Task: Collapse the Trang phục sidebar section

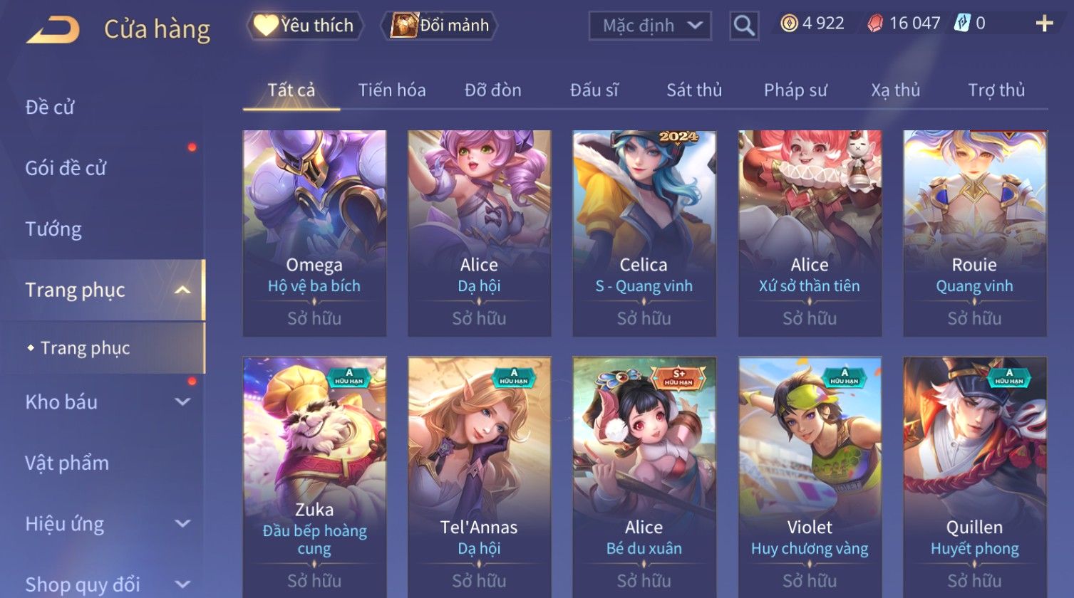Action: point(182,290)
